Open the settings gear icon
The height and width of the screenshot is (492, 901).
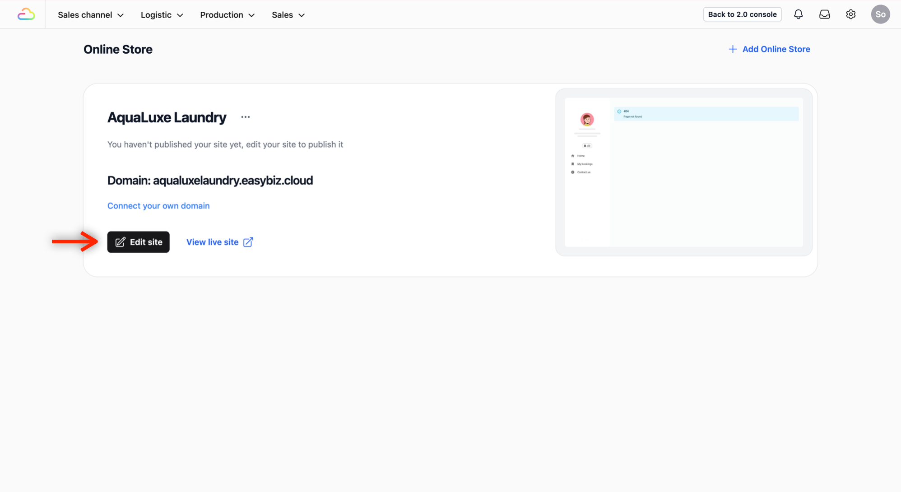coord(850,14)
